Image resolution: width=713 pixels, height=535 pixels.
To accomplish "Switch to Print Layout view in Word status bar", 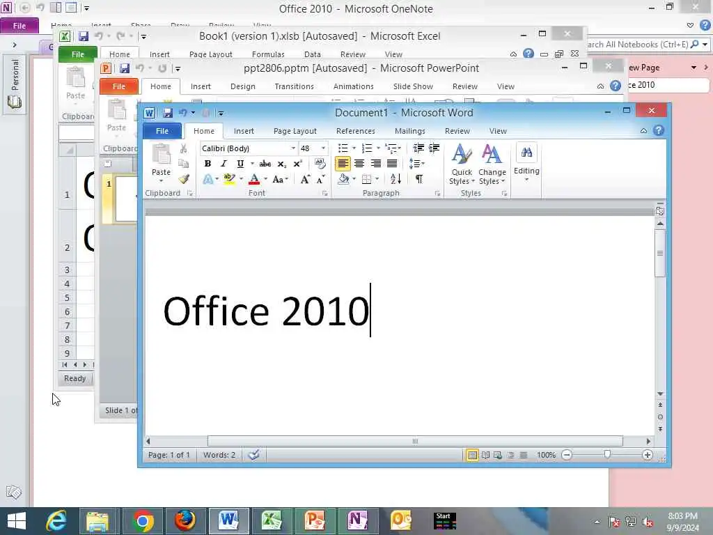I will 473,454.
